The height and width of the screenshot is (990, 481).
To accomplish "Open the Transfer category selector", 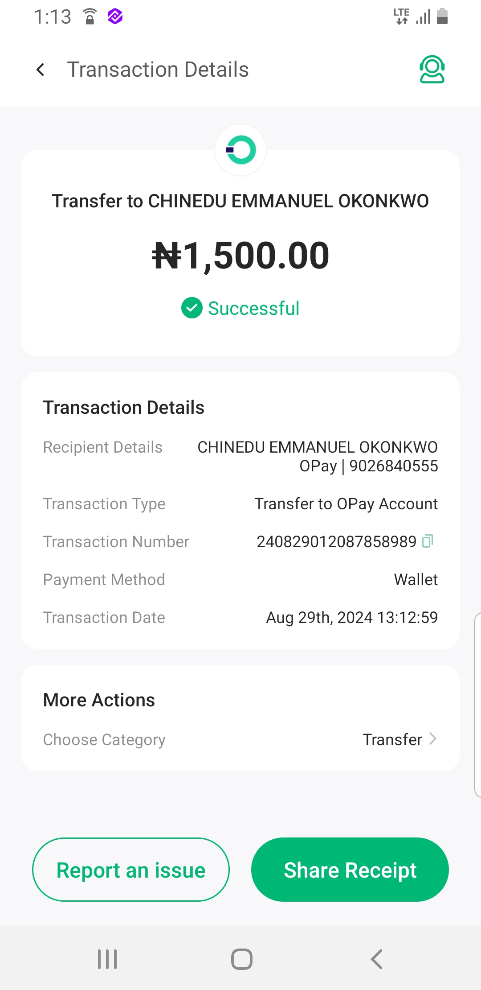I will tap(392, 739).
